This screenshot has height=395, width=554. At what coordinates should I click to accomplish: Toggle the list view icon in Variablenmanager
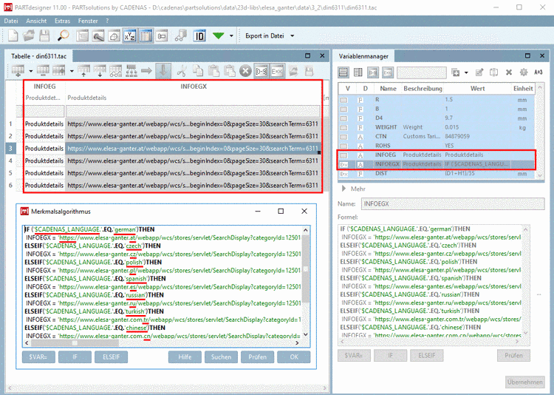(x=343, y=72)
